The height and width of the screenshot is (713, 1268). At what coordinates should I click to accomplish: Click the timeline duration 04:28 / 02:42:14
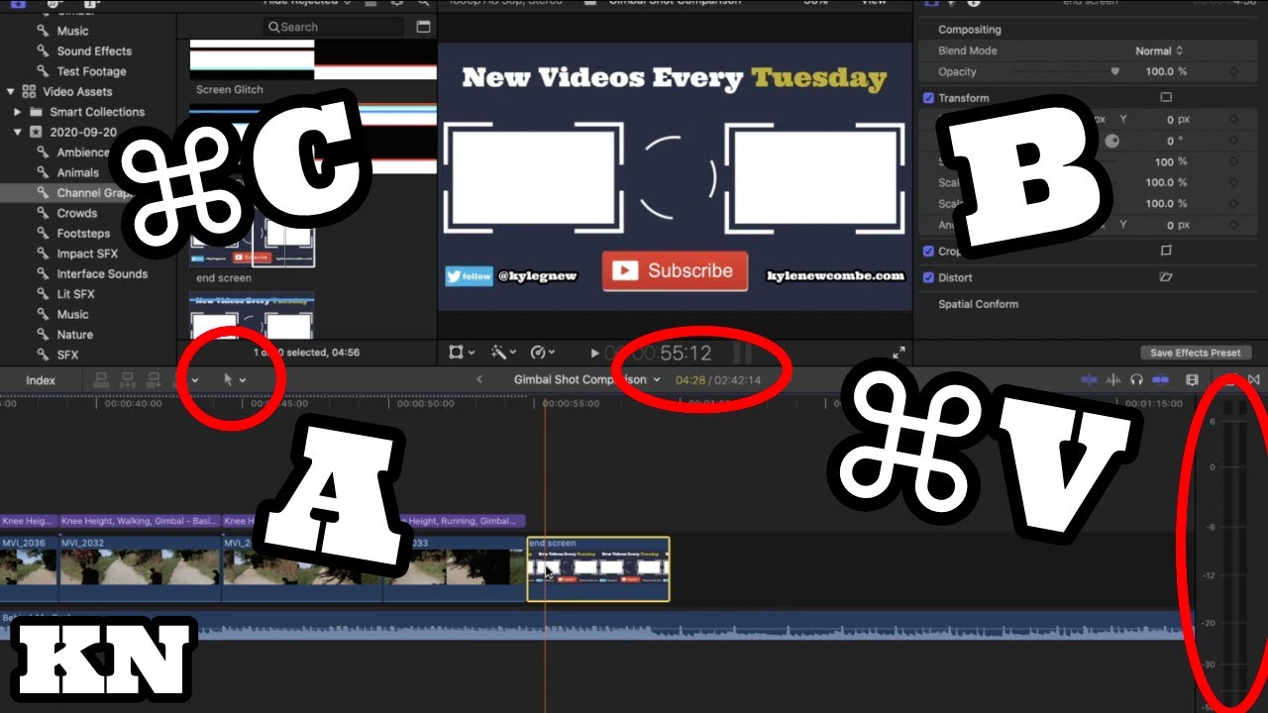pyautogui.click(x=718, y=380)
